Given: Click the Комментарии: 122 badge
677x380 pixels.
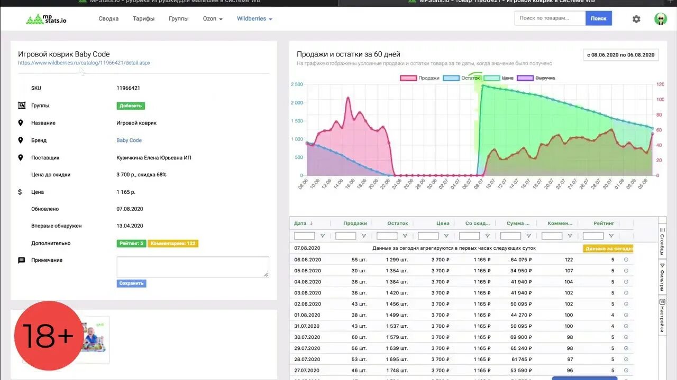Looking at the screenshot, I should [173, 243].
